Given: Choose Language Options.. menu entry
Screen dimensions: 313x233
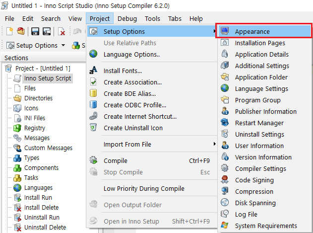Looking at the screenshot, I should click(152, 55).
